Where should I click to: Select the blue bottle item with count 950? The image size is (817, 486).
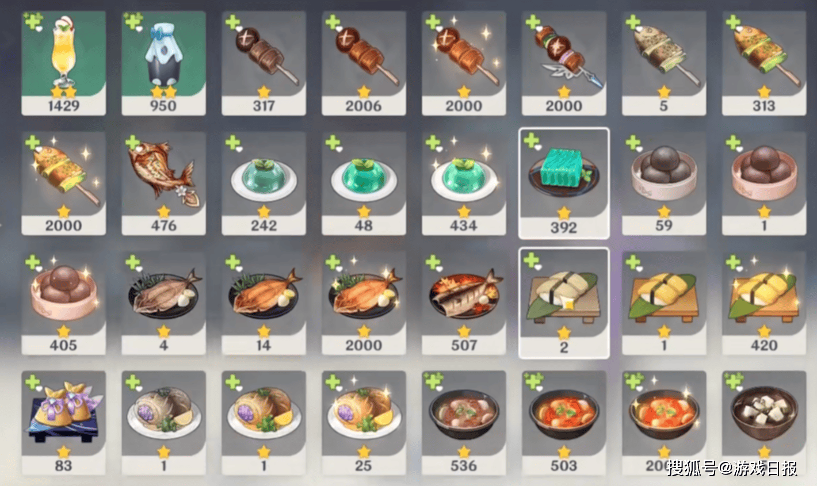(x=163, y=63)
